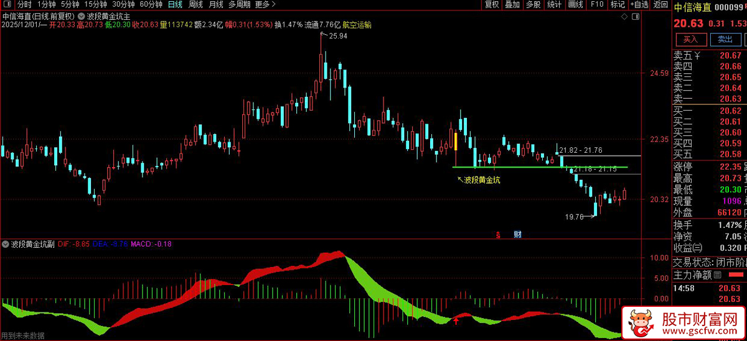The height and width of the screenshot is (341, 747).
Task: Switch to 日线 daily chart
Action: 175,4
